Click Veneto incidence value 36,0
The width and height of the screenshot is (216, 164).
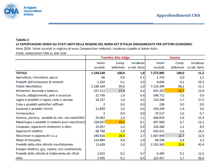pos(201,158)
